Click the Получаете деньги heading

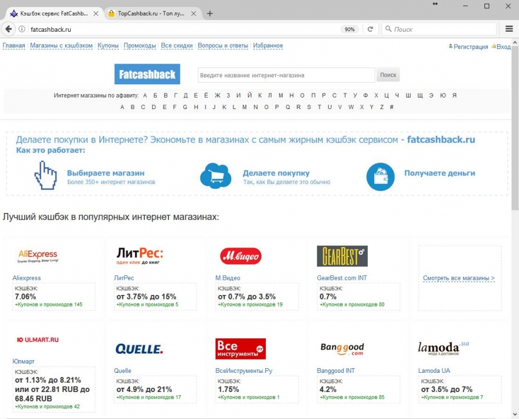click(439, 173)
